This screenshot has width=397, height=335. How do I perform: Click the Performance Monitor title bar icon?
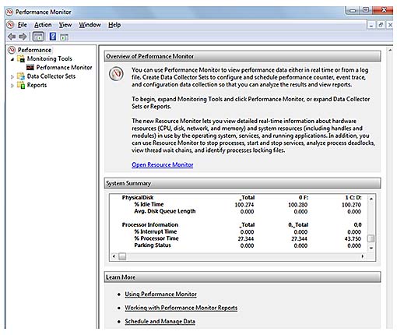pos(9,12)
